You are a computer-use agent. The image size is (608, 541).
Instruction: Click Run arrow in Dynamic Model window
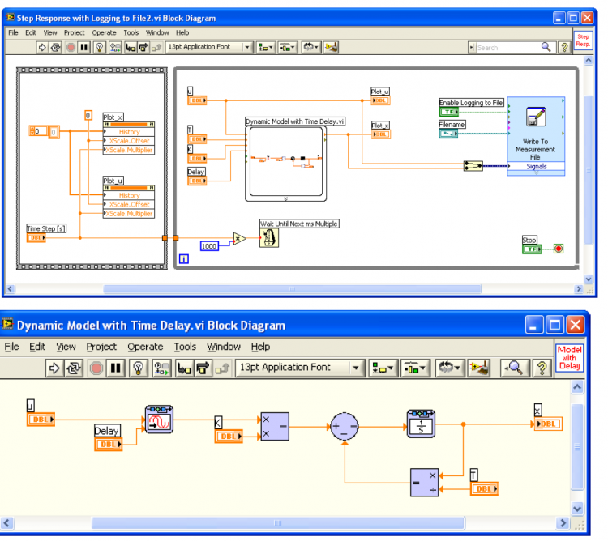coord(54,368)
